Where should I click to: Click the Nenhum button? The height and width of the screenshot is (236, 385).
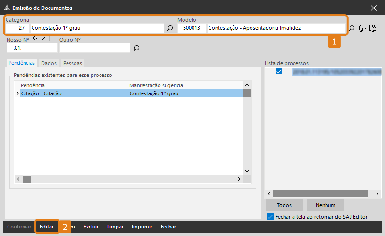(326, 205)
